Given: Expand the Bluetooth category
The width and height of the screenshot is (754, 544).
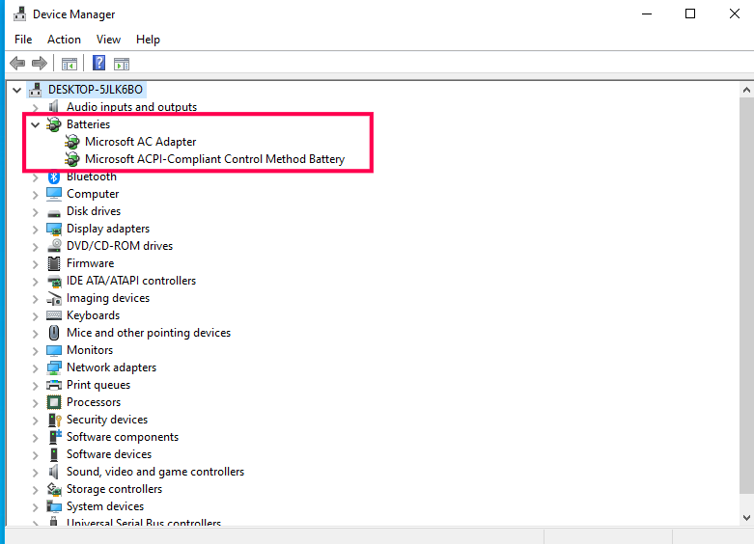Looking at the screenshot, I should tap(35, 177).
